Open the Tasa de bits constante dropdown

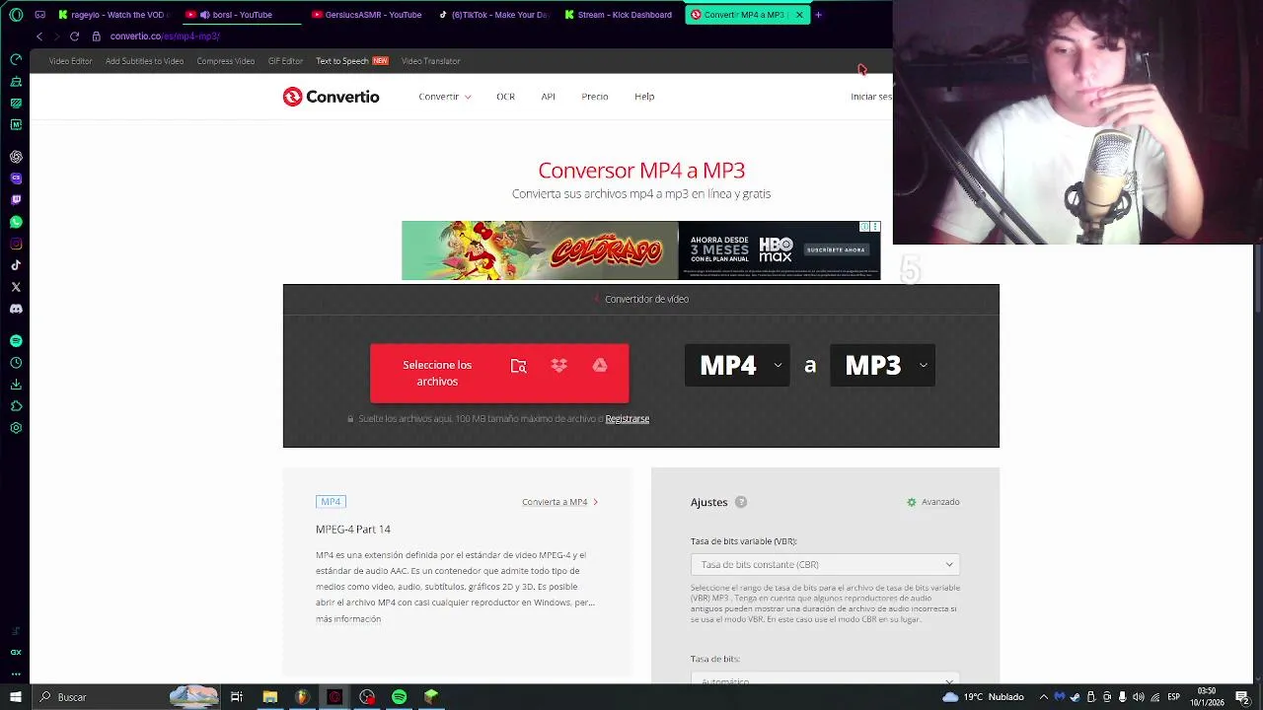click(x=825, y=565)
